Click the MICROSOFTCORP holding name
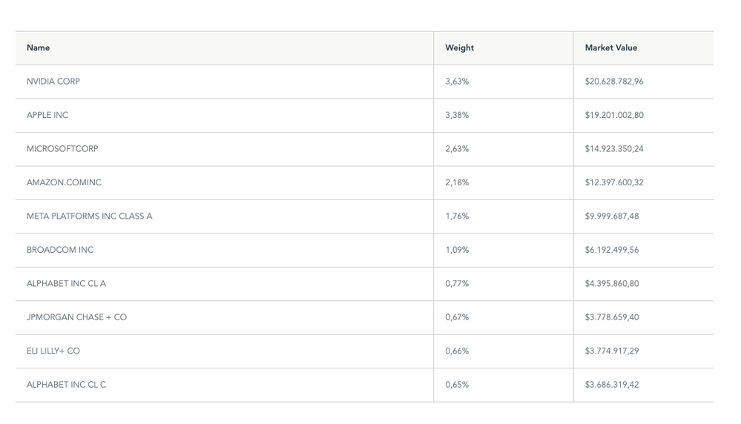The image size is (741, 424). click(x=62, y=149)
